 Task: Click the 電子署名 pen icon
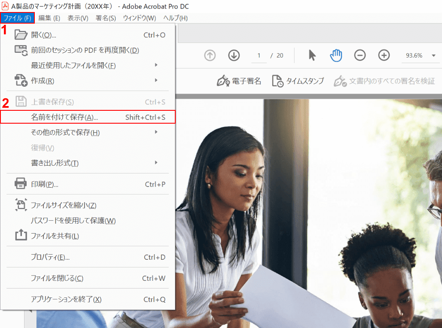point(223,81)
